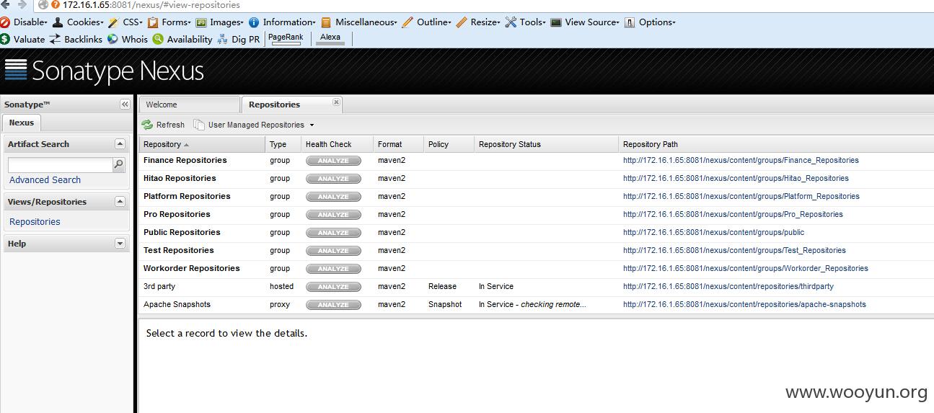Image resolution: width=934 pixels, height=413 pixels.
Task: Open the Advanced Search link
Action: [45, 180]
